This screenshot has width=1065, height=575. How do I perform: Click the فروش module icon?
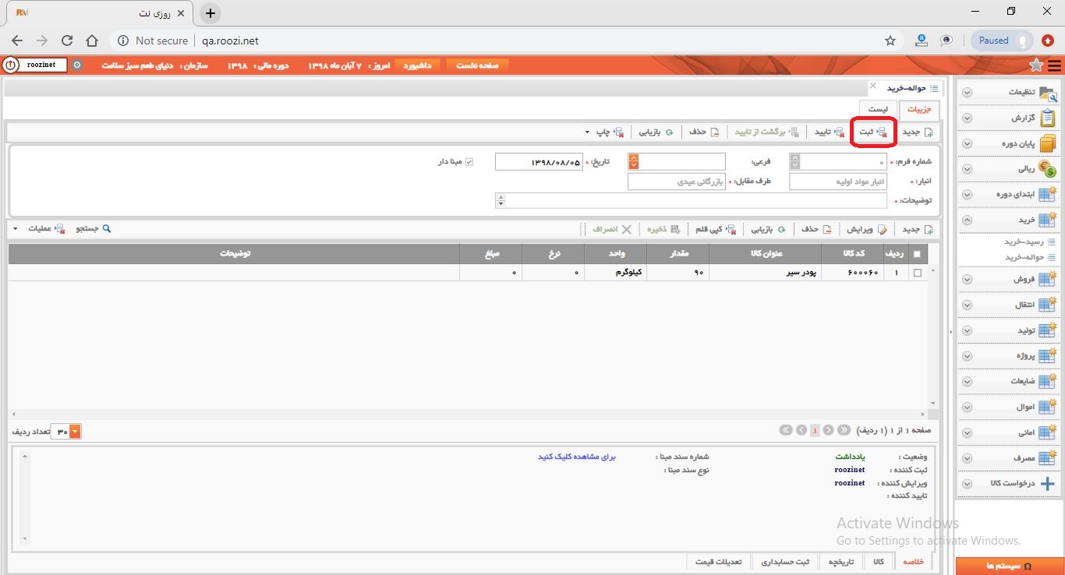1048,279
